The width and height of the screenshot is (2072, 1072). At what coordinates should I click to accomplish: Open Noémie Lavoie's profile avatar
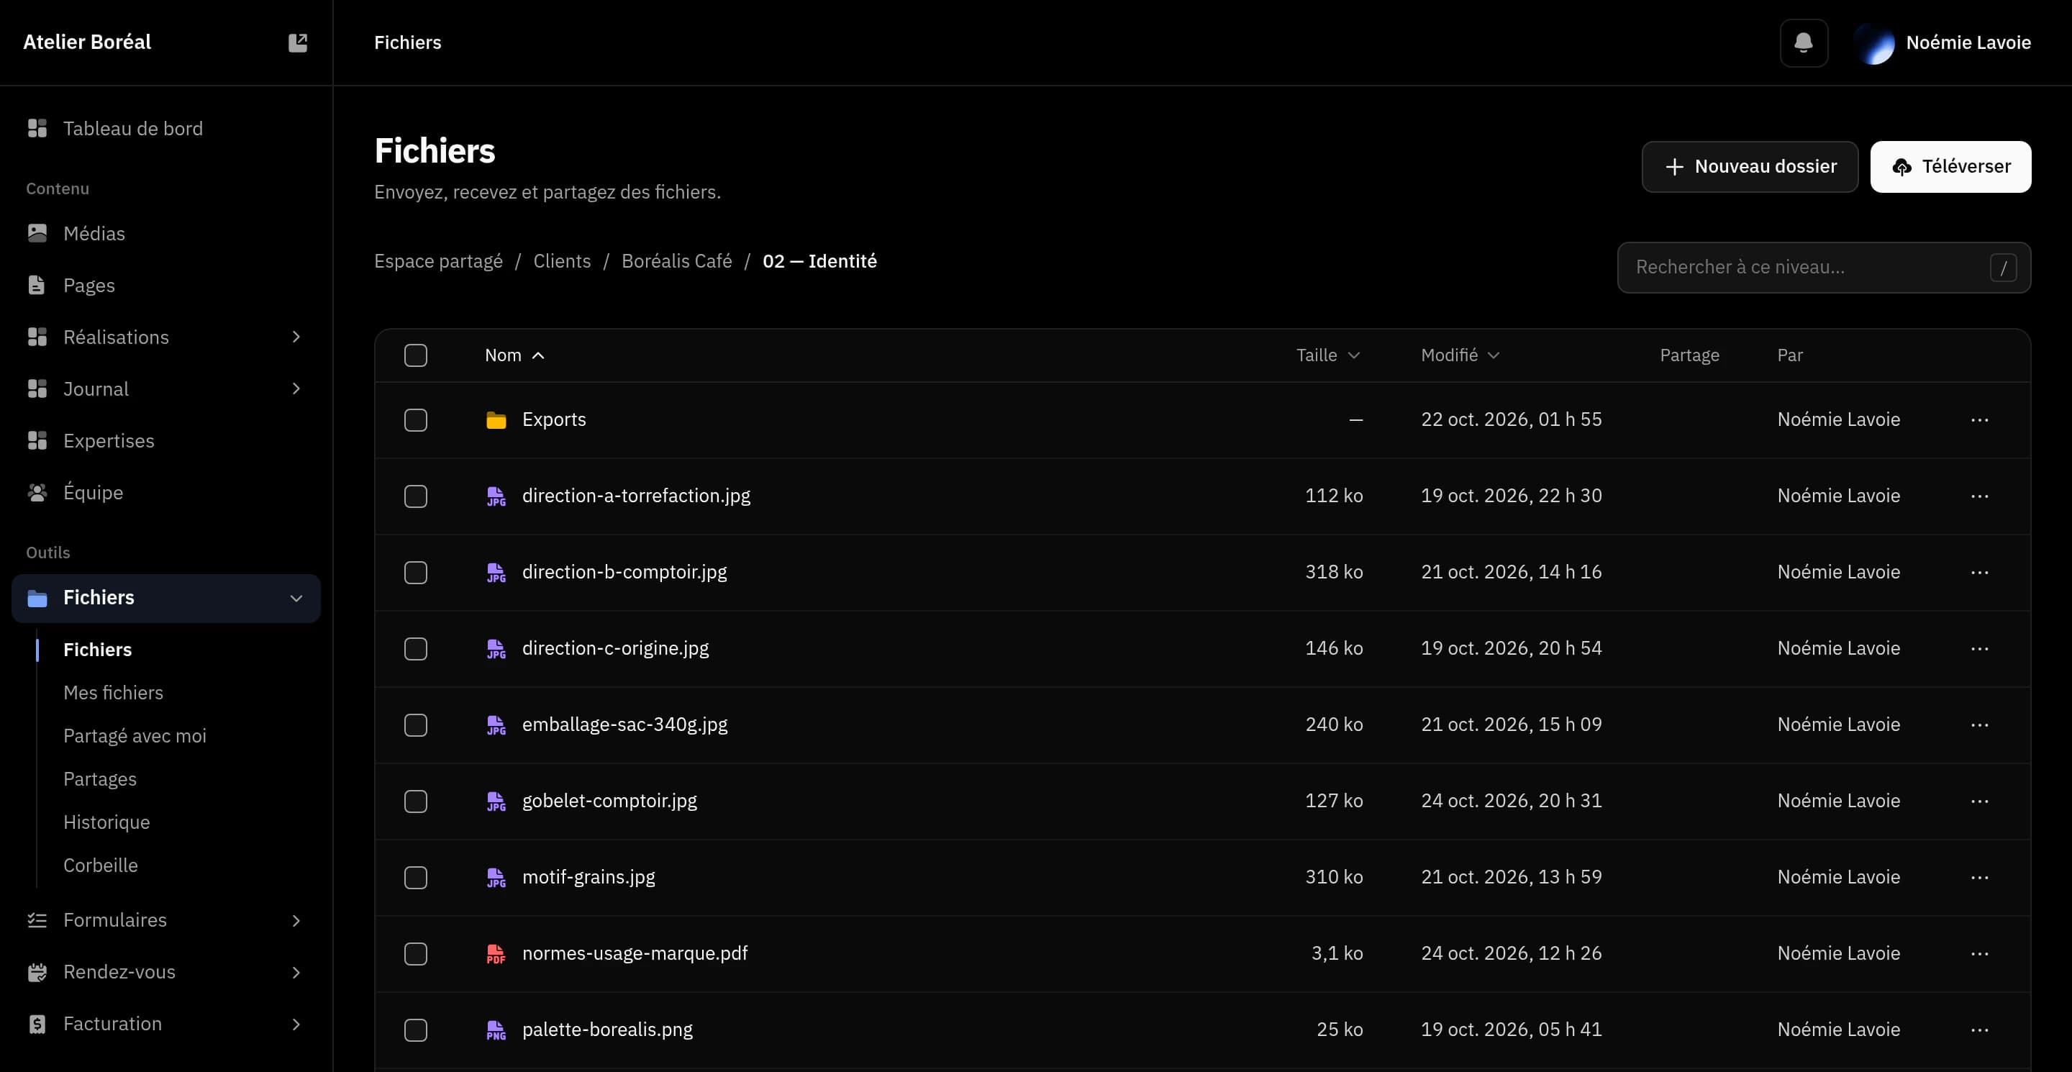click(x=1874, y=42)
